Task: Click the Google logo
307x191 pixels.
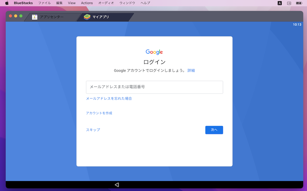Action: [x=154, y=52]
